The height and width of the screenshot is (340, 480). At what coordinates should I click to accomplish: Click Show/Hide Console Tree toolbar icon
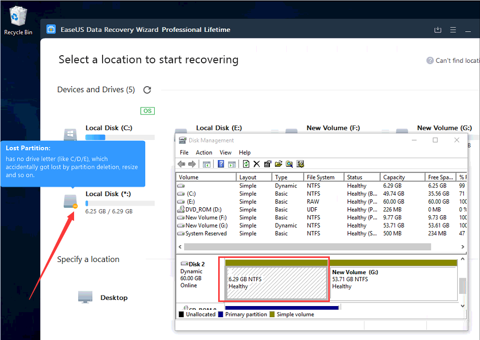tap(207, 164)
